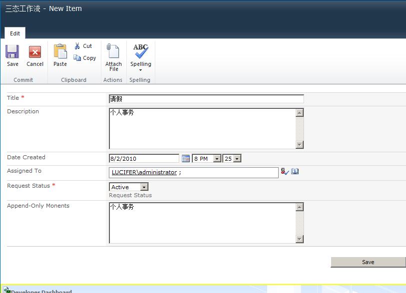Screen dimensions: 406x293
Task: Click the Check Names icon
Action: 285,171
